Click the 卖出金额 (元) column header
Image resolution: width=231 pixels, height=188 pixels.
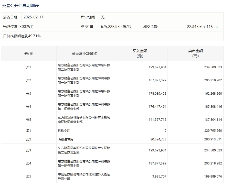pyautogui.click(x=195, y=53)
